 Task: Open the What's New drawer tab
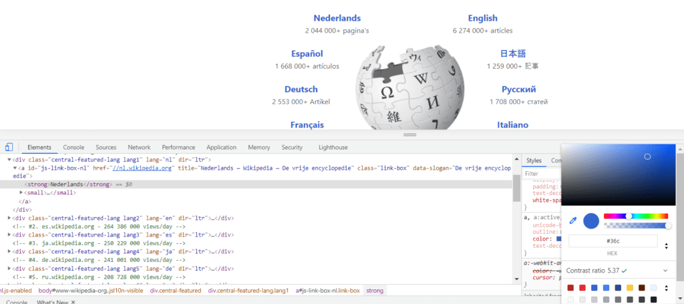click(52, 302)
